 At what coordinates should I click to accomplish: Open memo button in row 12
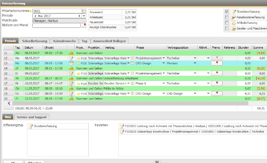point(217,58)
